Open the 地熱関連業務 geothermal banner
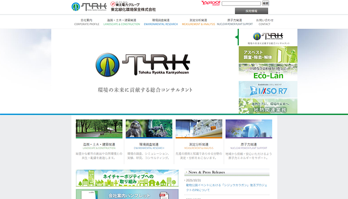This screenshot has height=199, width=348. (268, 106)
